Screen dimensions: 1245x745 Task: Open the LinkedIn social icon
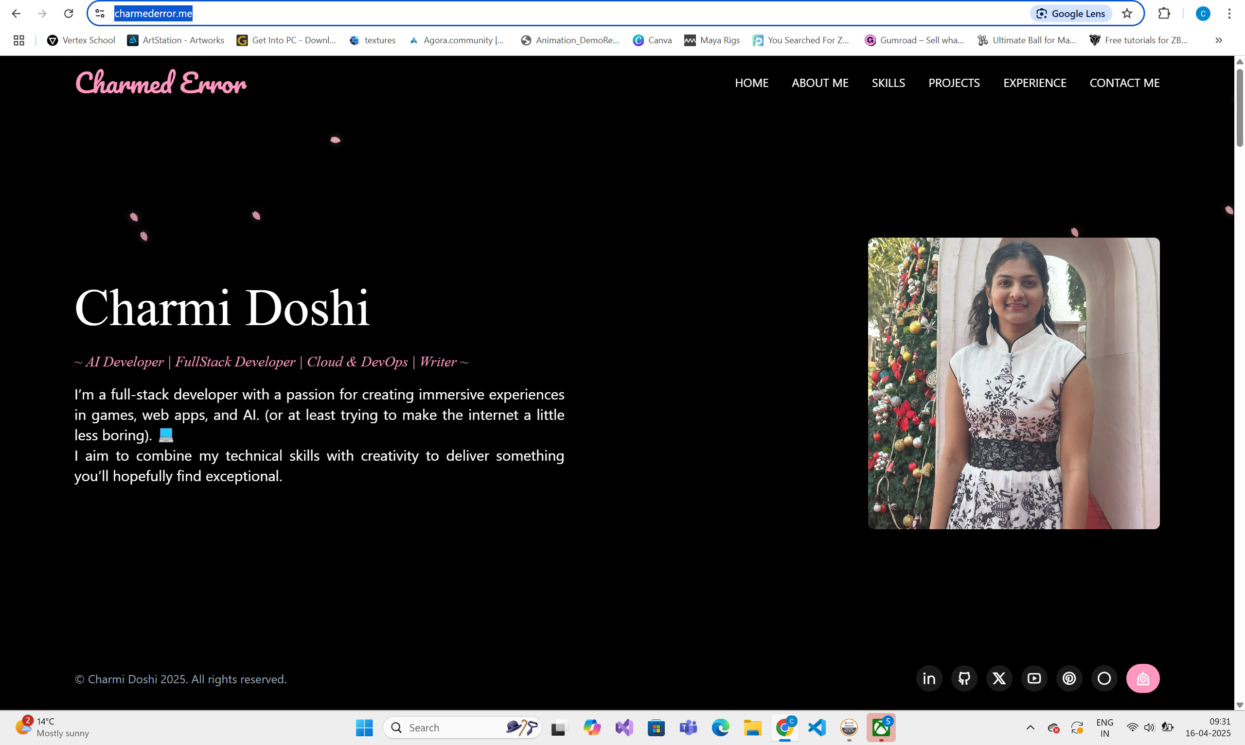click(928, 679)
